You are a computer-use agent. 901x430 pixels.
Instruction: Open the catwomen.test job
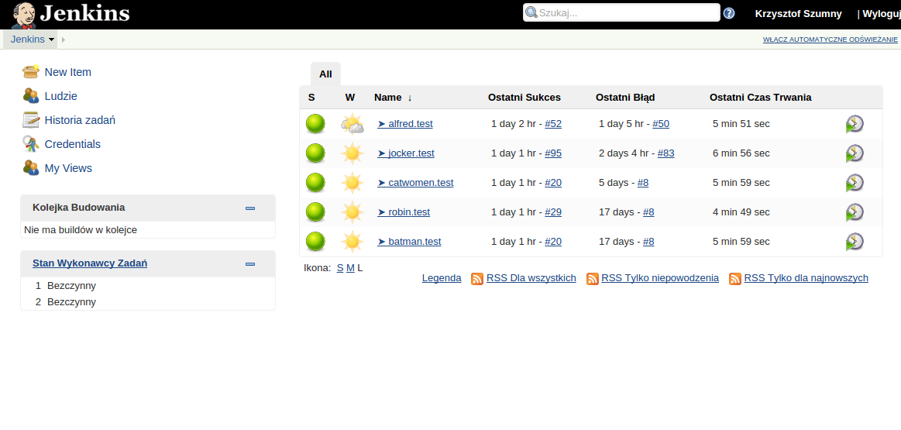(x=415, y=183)
